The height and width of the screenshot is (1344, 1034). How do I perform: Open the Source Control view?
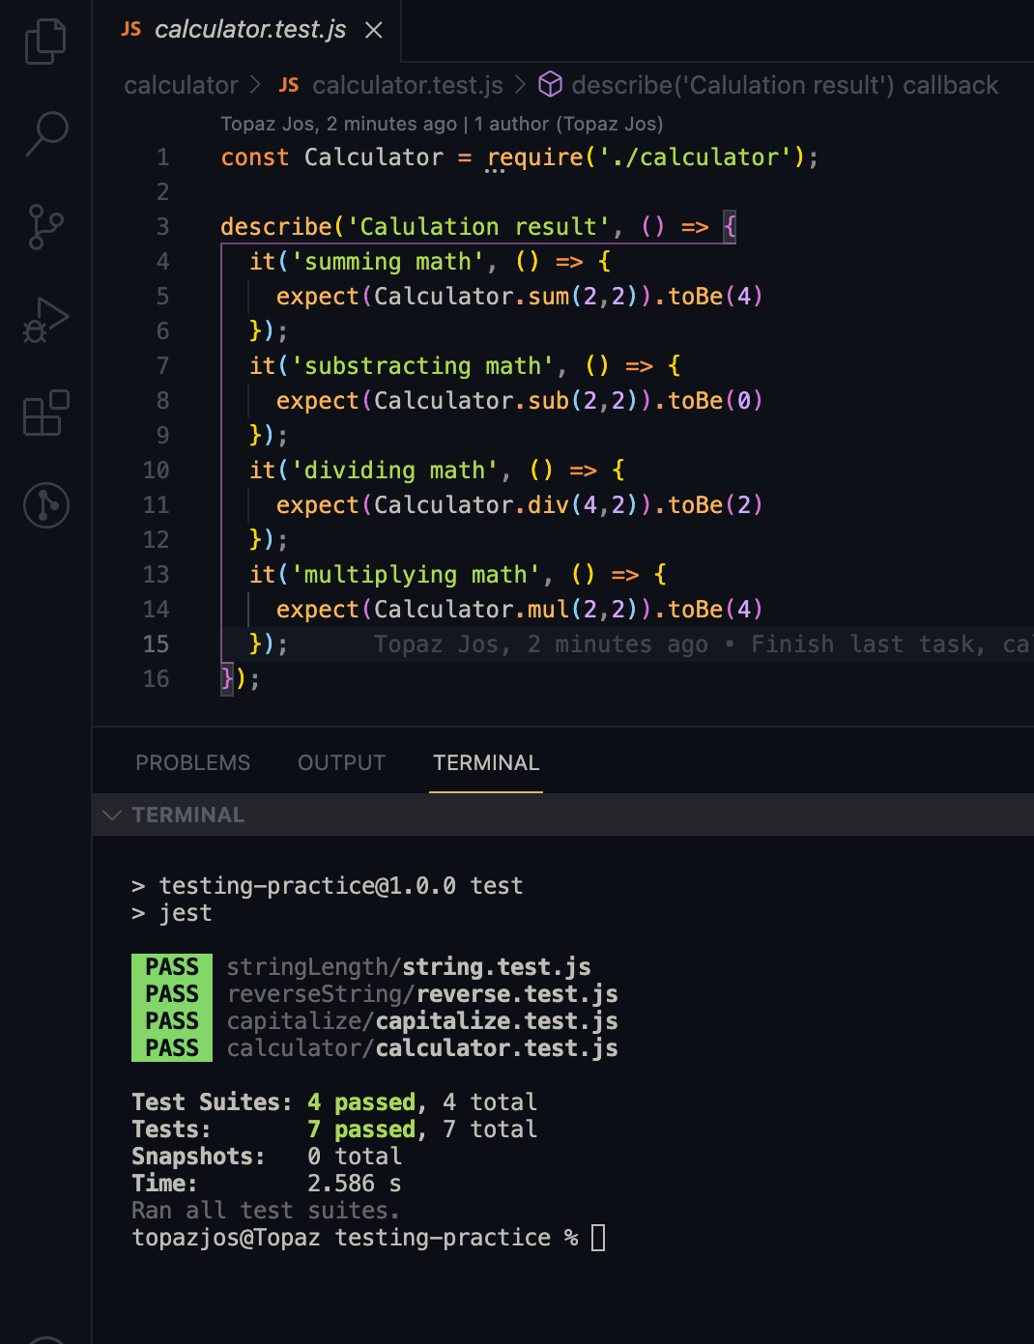coord(45,227)
